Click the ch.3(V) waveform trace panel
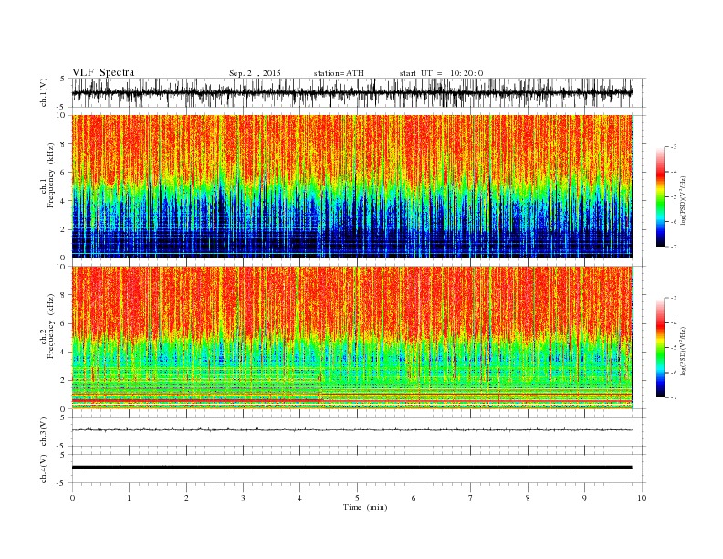The height and width of the screenshot is (559, 723). pos(359,432)
